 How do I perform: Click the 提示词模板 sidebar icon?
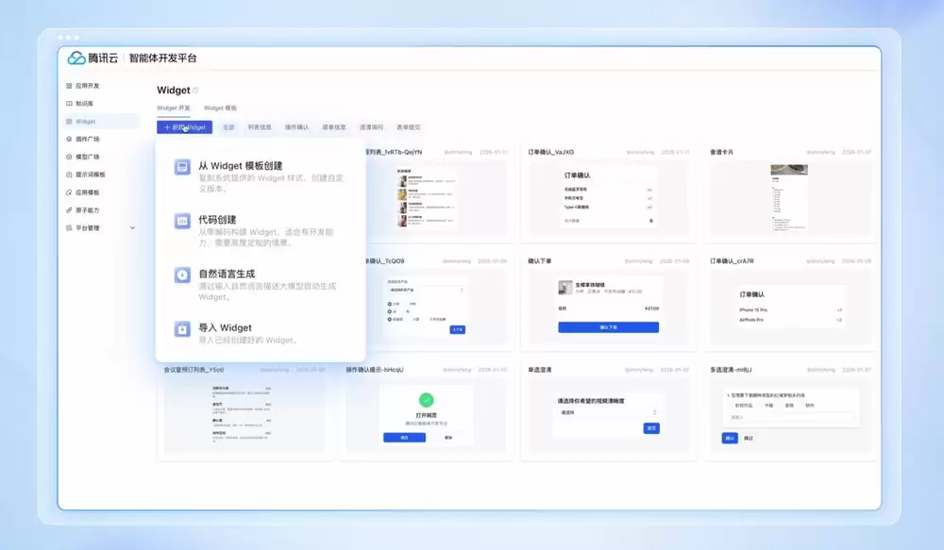click(x=70, y=174)
